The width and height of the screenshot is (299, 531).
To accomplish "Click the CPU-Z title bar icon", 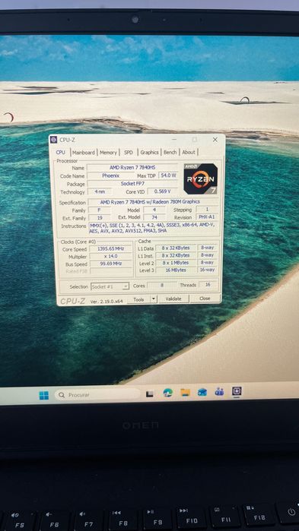I will (54, 140).
